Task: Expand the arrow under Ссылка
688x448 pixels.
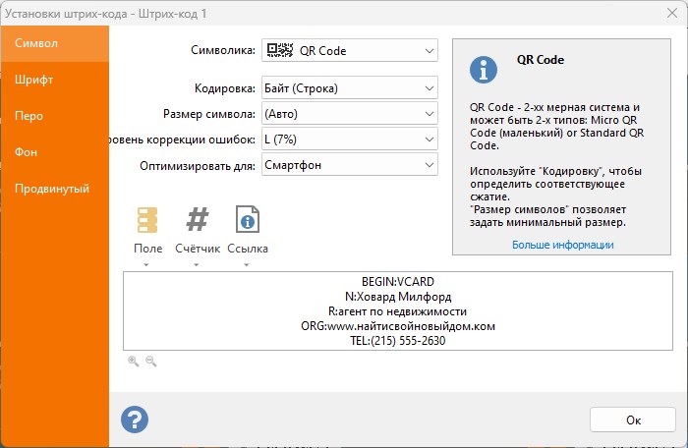Action: coord(247,265)
